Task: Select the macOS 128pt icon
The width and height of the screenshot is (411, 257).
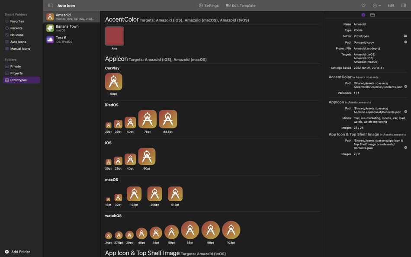Action: (134, 194)
